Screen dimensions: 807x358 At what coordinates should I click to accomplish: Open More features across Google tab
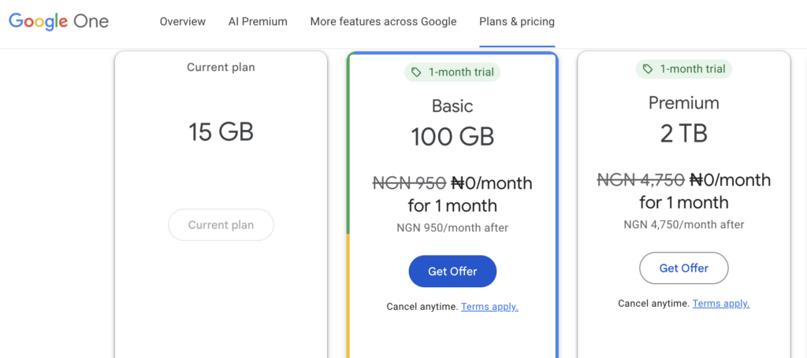point(383,22)
